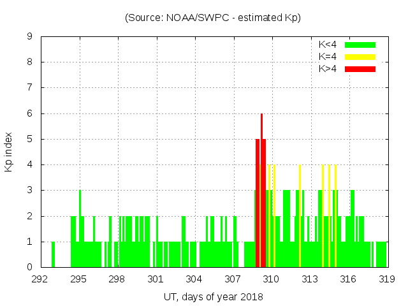The image size is (408, 306).
Task: Click the 319 tick label on x-axis
Action: coord(387,279)
